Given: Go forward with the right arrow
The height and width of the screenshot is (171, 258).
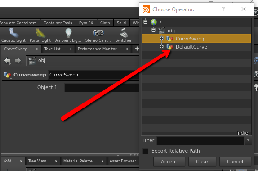Looking at the screenshot, I should (18, 61).
